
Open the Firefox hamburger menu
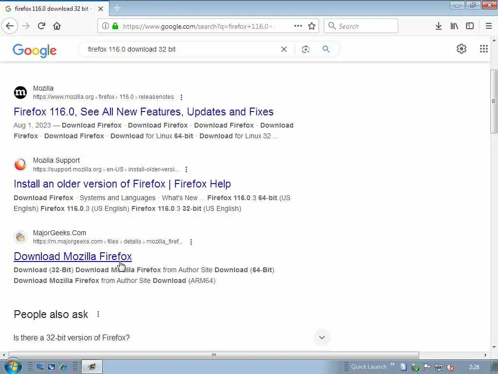(488, 26)
